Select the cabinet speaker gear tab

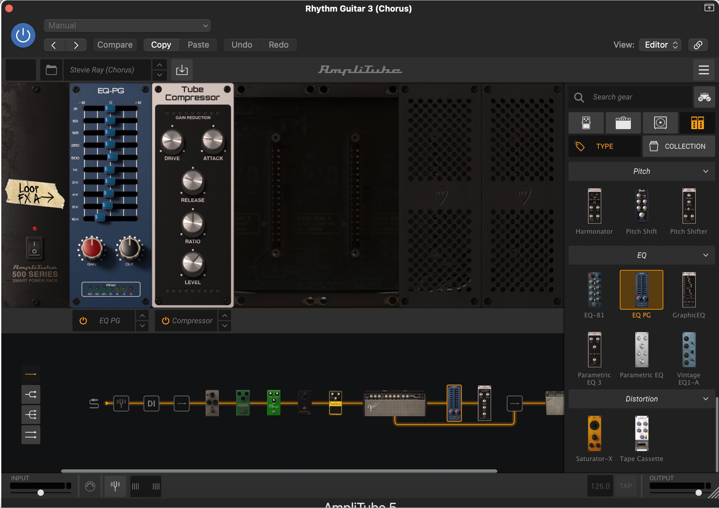coord(660,123)
